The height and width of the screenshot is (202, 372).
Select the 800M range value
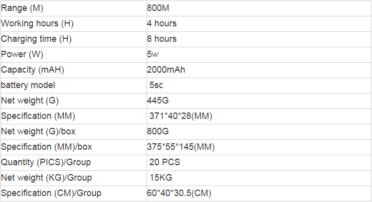[158, 8]
